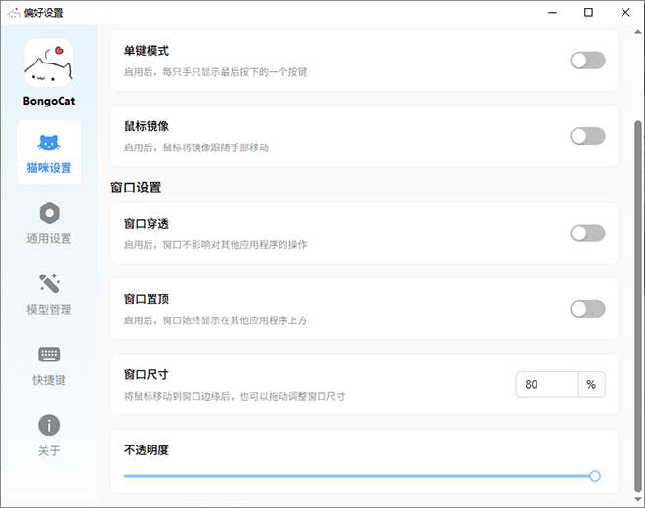Toggle the 鼠标镜像 switch on
Image resolution: width=645 pixels, height=508 pixels.
[x=587, y=136]
